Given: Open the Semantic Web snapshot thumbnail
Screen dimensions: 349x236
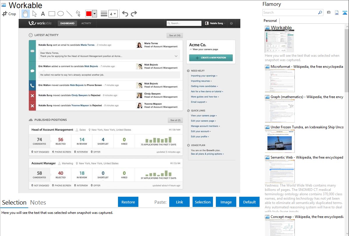Looking at the screenshot, I should click(280, 171).
